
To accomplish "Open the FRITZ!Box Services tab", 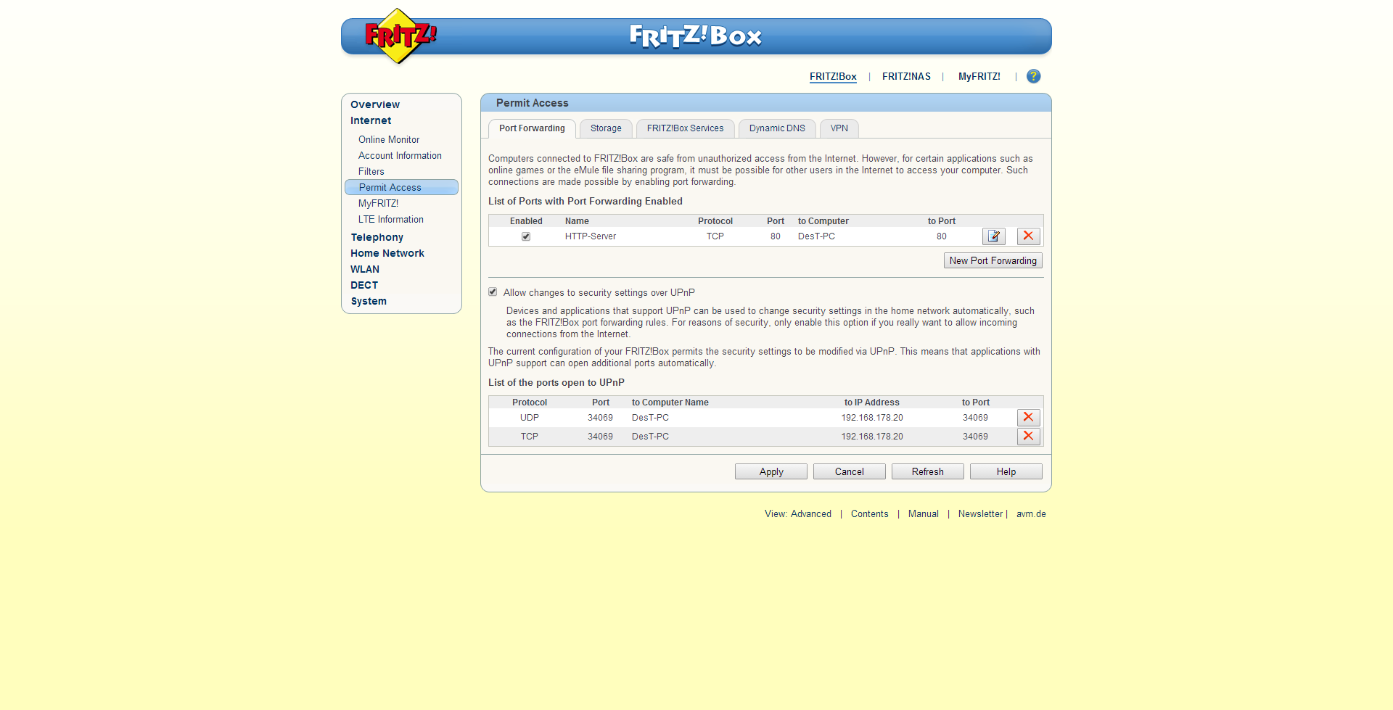I will pos(685,128).
